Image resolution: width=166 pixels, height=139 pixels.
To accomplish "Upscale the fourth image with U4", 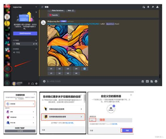I will (x=76, y=69).
